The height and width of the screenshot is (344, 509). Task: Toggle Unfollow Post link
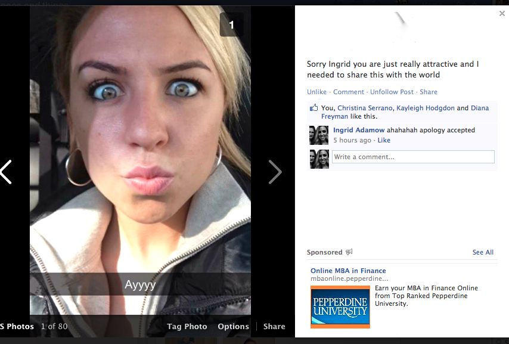click(392, 92)
